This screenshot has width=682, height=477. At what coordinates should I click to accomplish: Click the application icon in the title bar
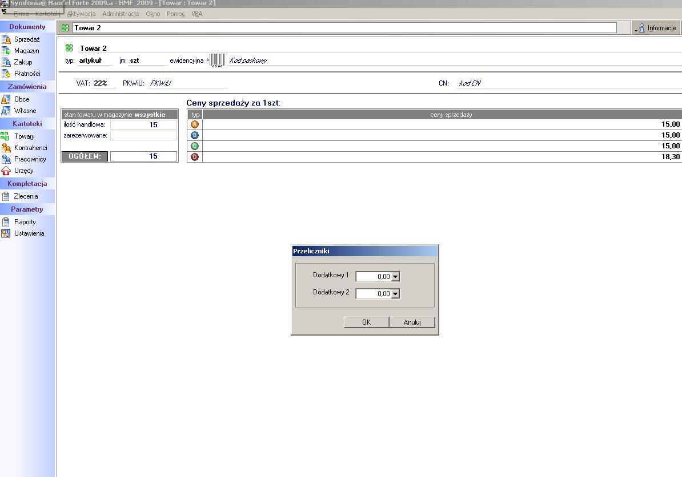5,3
